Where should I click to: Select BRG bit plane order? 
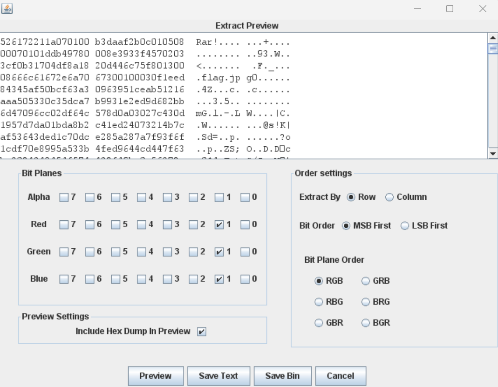(x=366, y=302)
